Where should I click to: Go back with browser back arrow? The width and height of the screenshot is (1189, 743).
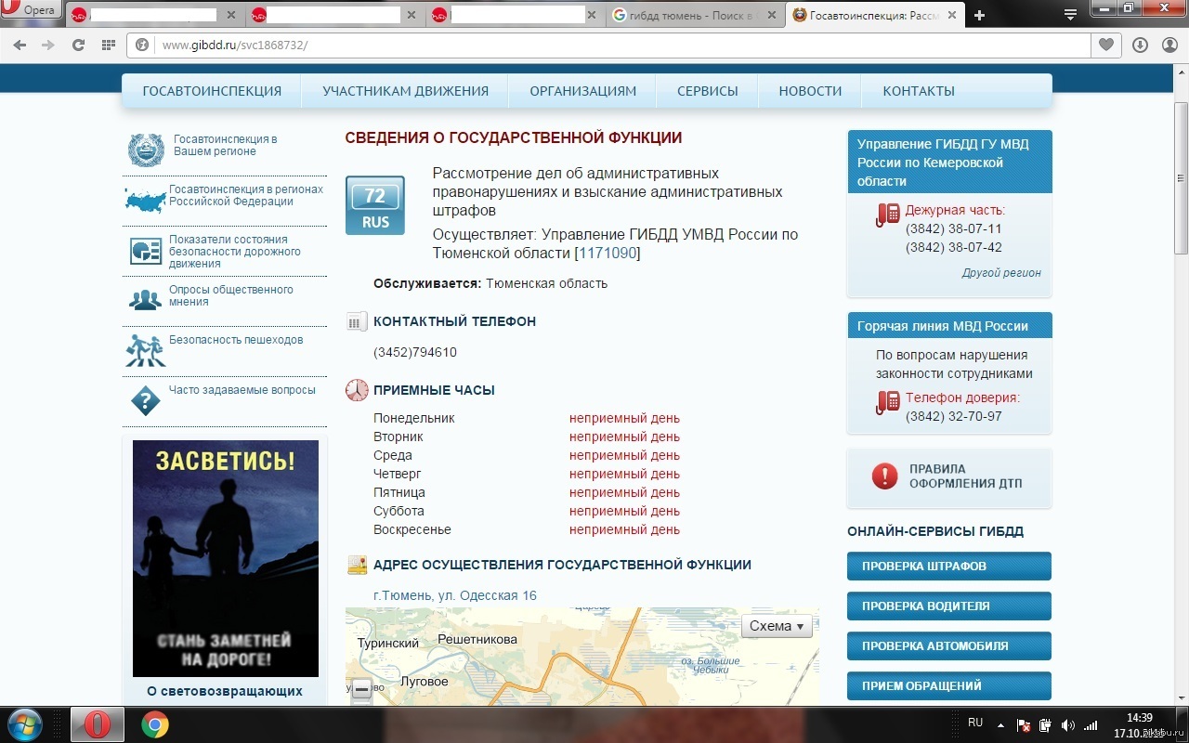(20, 45)
